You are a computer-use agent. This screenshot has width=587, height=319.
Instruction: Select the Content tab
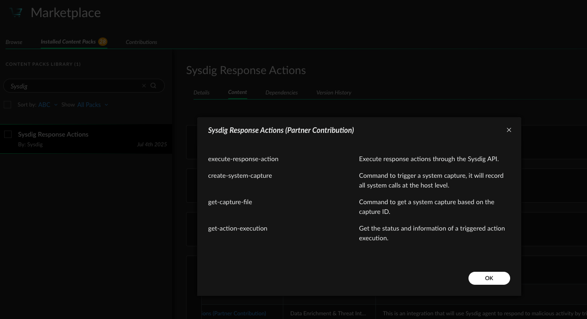click(x=237, y=92)
